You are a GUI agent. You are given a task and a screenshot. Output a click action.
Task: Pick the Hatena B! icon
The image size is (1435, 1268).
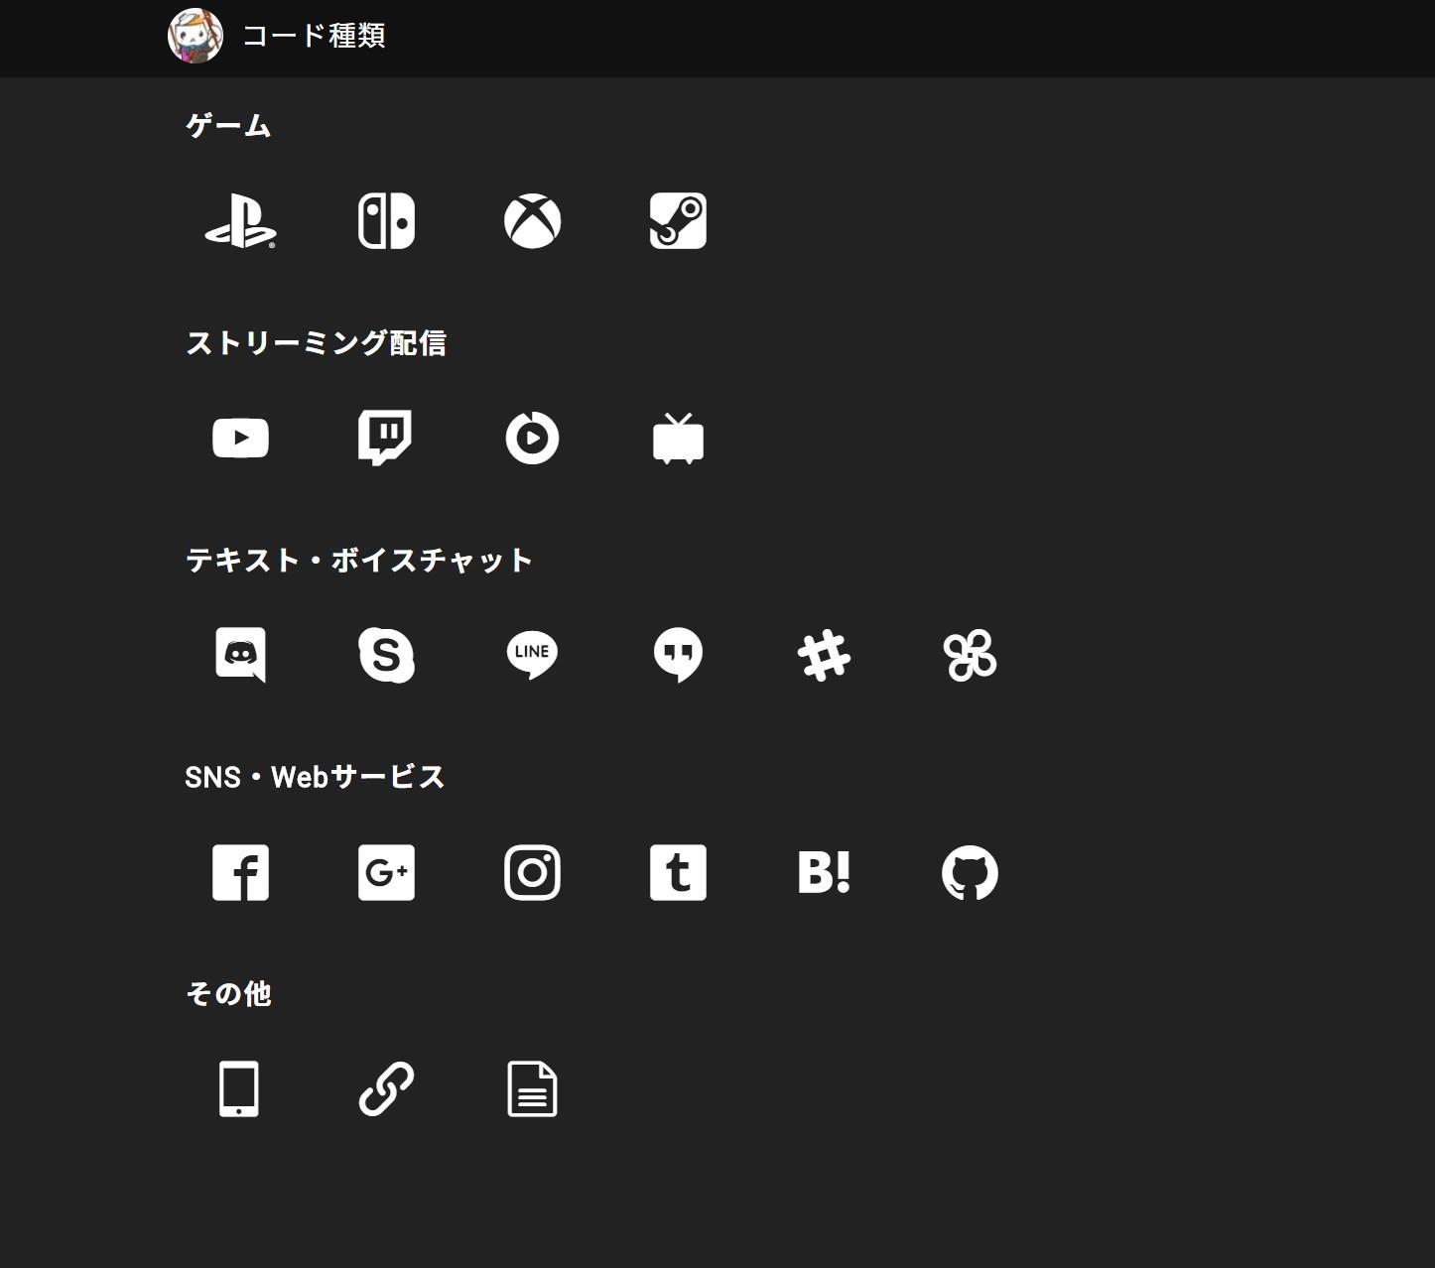(x=824, y=872)
